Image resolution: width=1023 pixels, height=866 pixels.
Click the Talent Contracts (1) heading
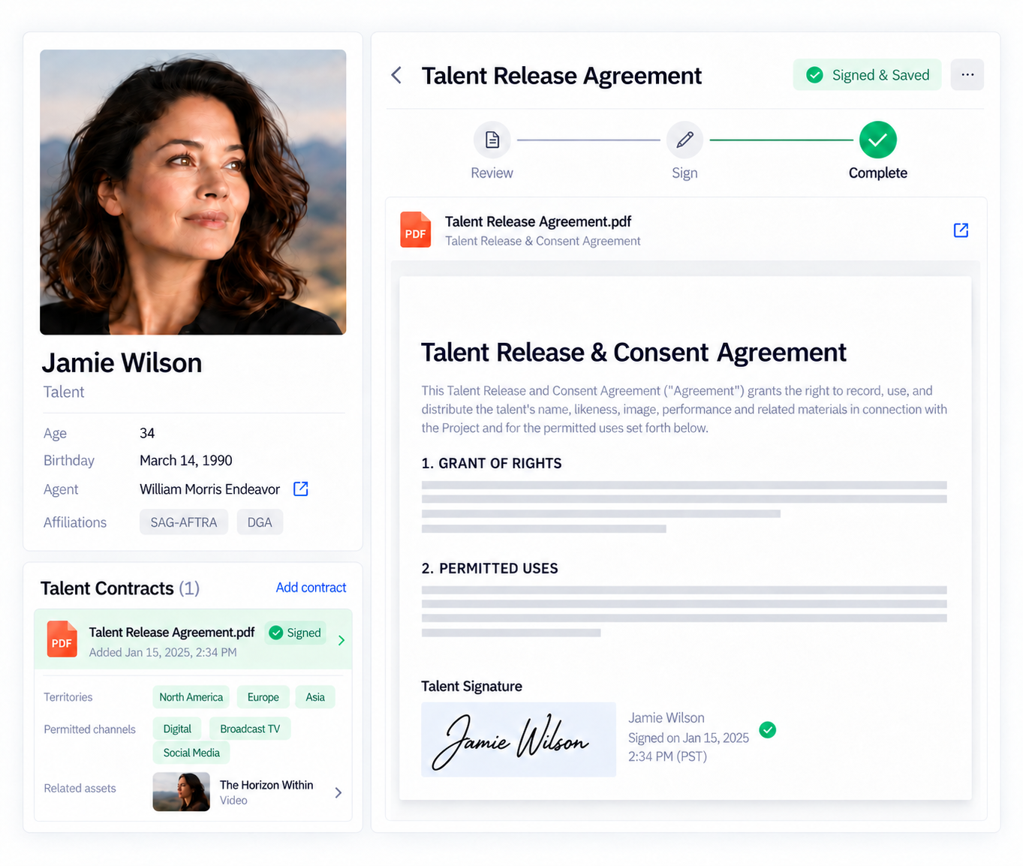coord(120,588)
